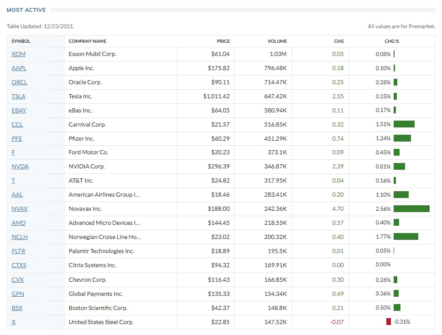Select the Carnival Corp. company name cell
This screenshot has width=442, height=335.
tap(88, 124)
